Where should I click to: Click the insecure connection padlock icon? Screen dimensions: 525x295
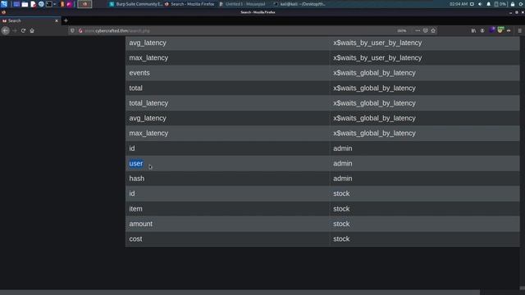[x=80, y=30]
